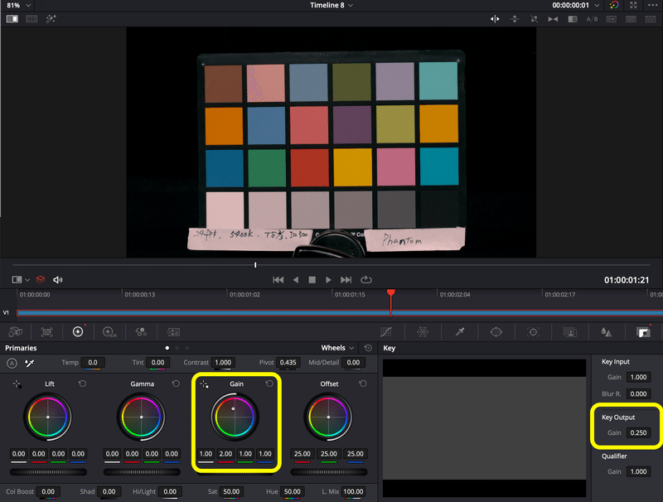The height and width of the screenshot is (502, 663).
Task: Open the Qualifier eyedropper palette
Action: point(460,332)
